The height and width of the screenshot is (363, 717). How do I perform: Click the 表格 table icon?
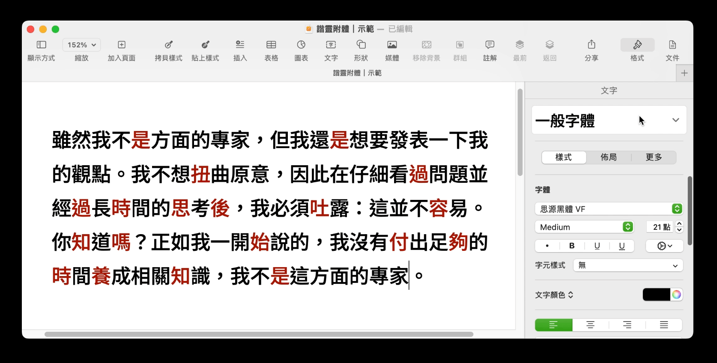(271, 45)
